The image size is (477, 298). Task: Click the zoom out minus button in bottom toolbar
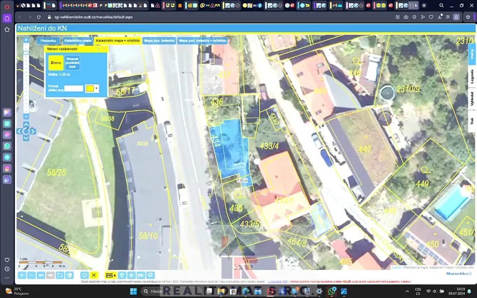pos(31,275)
